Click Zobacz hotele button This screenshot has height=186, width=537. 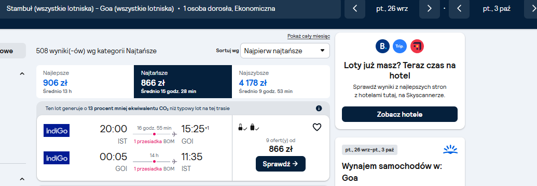[x=400, y=114]
